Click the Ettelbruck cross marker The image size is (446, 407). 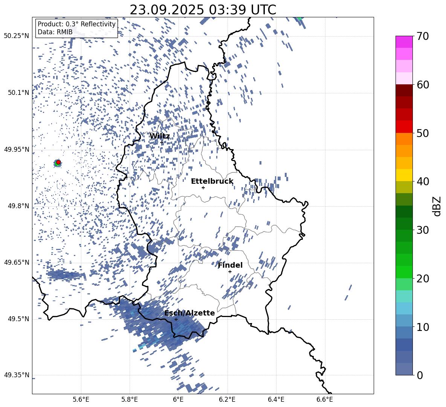tap(203, 187)
